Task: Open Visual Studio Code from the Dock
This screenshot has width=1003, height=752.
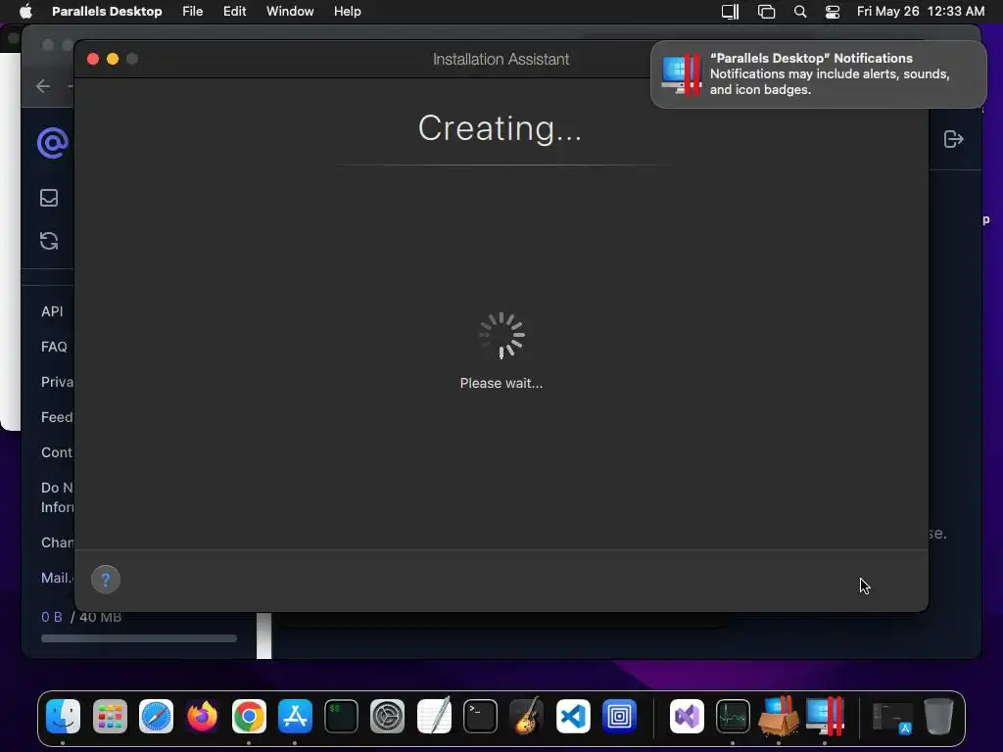Action: tap(573, 716)
